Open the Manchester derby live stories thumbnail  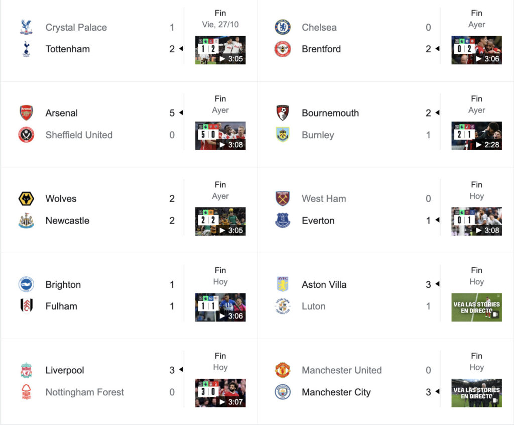[477, 393]
